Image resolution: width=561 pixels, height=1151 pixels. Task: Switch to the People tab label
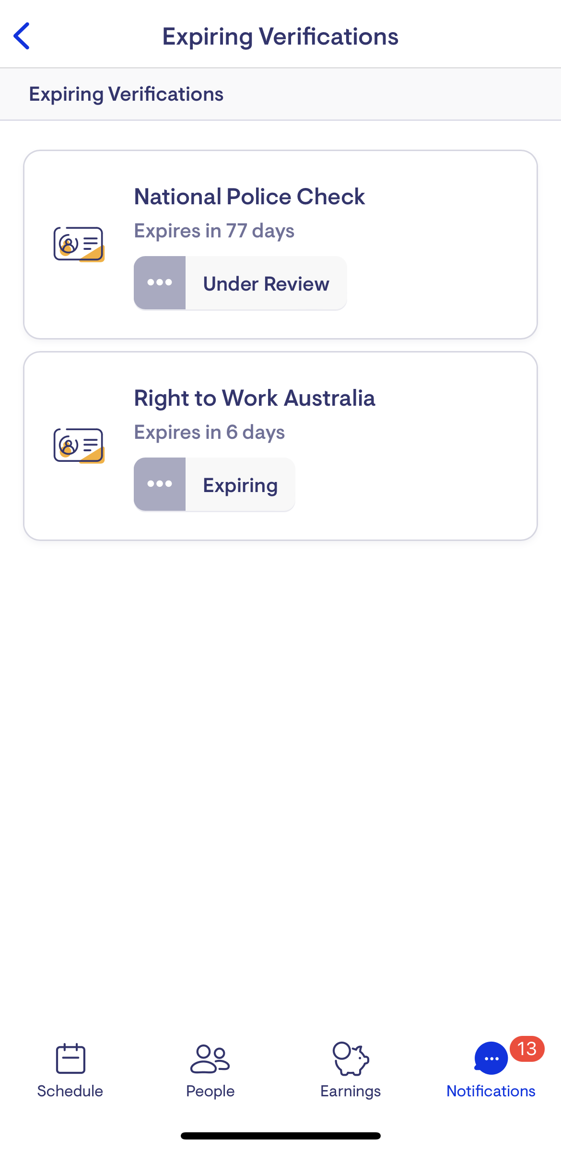[210, 1091]
